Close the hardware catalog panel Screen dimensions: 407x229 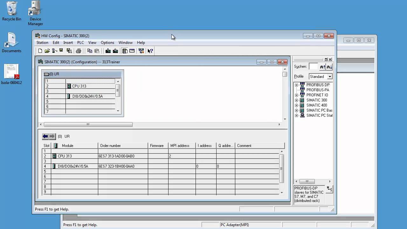point(330,59)
